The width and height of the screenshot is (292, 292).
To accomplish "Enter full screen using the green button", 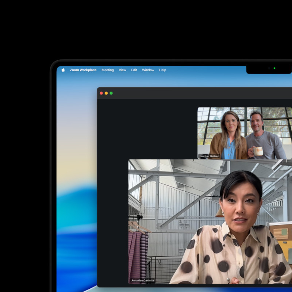I will click(x=111, y=93).
